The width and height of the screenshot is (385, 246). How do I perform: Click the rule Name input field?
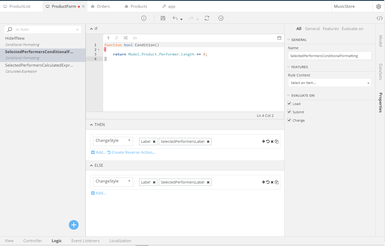coord(329,56)
